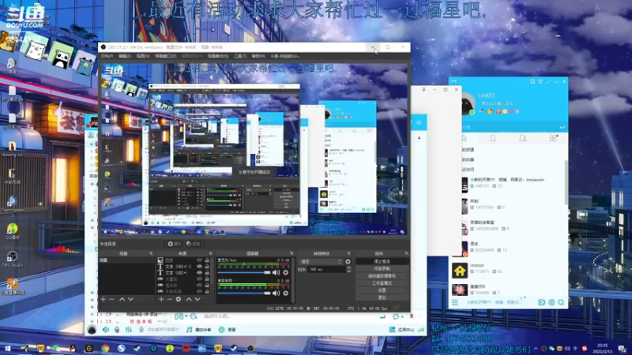632x355 pixels.
Task: Open OBS Studio desktop shortcut
Action: (12, 260)
